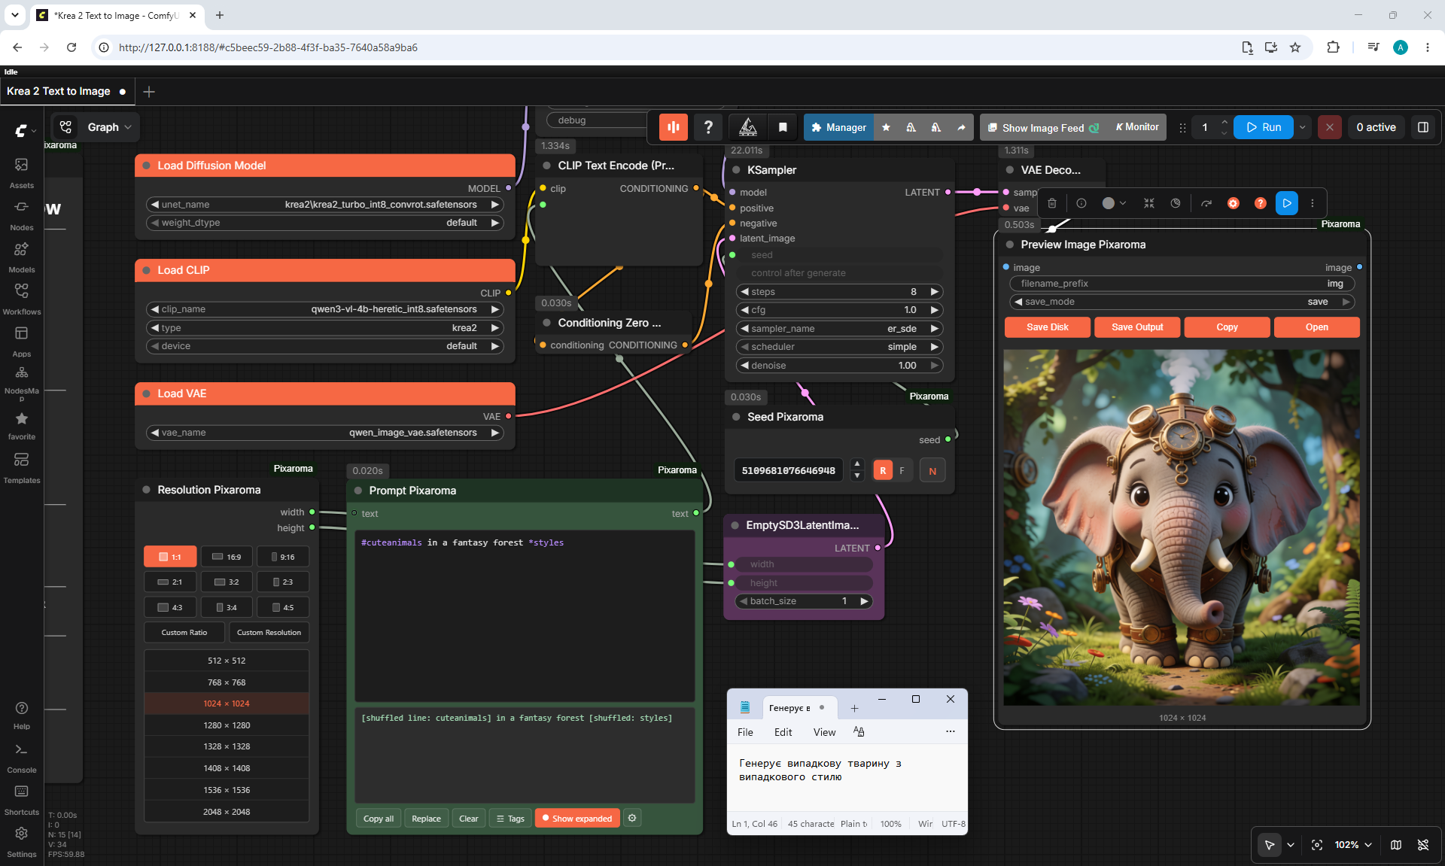
Task: Open the Assets sidebar panel
Action: point(22,172)
